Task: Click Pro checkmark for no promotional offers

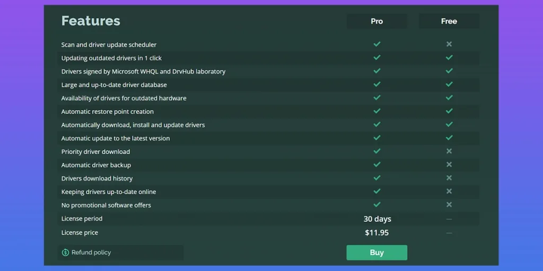Action: pyautogui.click(x=377, y=205)
